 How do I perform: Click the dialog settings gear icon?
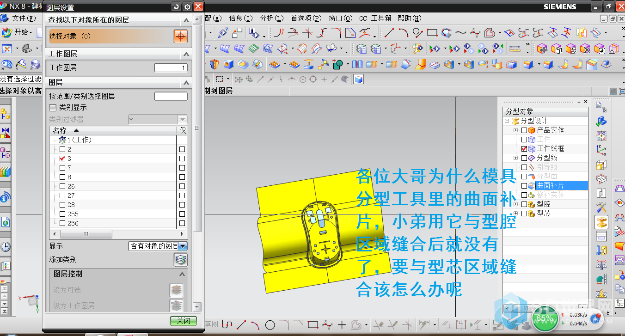187,6
